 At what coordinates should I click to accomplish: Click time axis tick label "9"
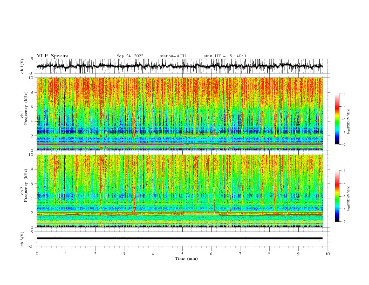point(298,254)
